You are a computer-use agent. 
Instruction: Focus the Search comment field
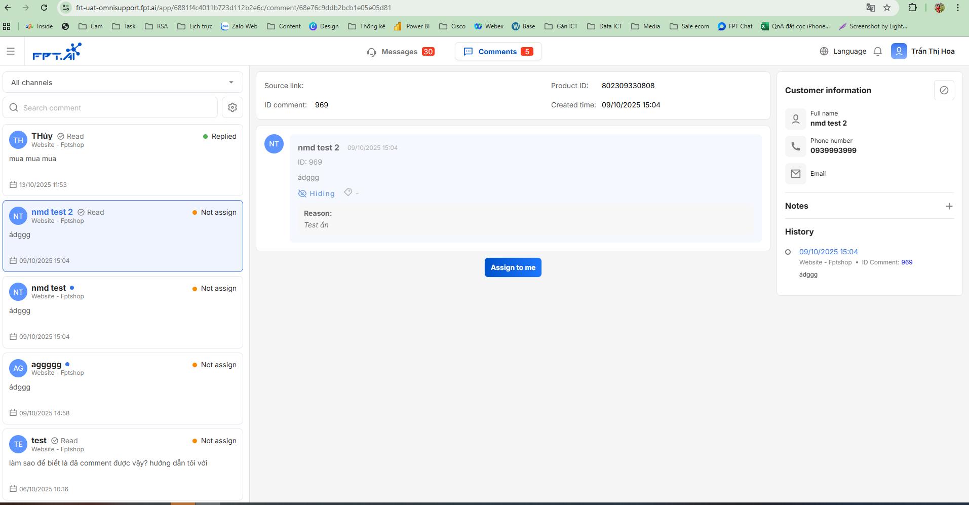pyautogui.click(x=110, y=107)
